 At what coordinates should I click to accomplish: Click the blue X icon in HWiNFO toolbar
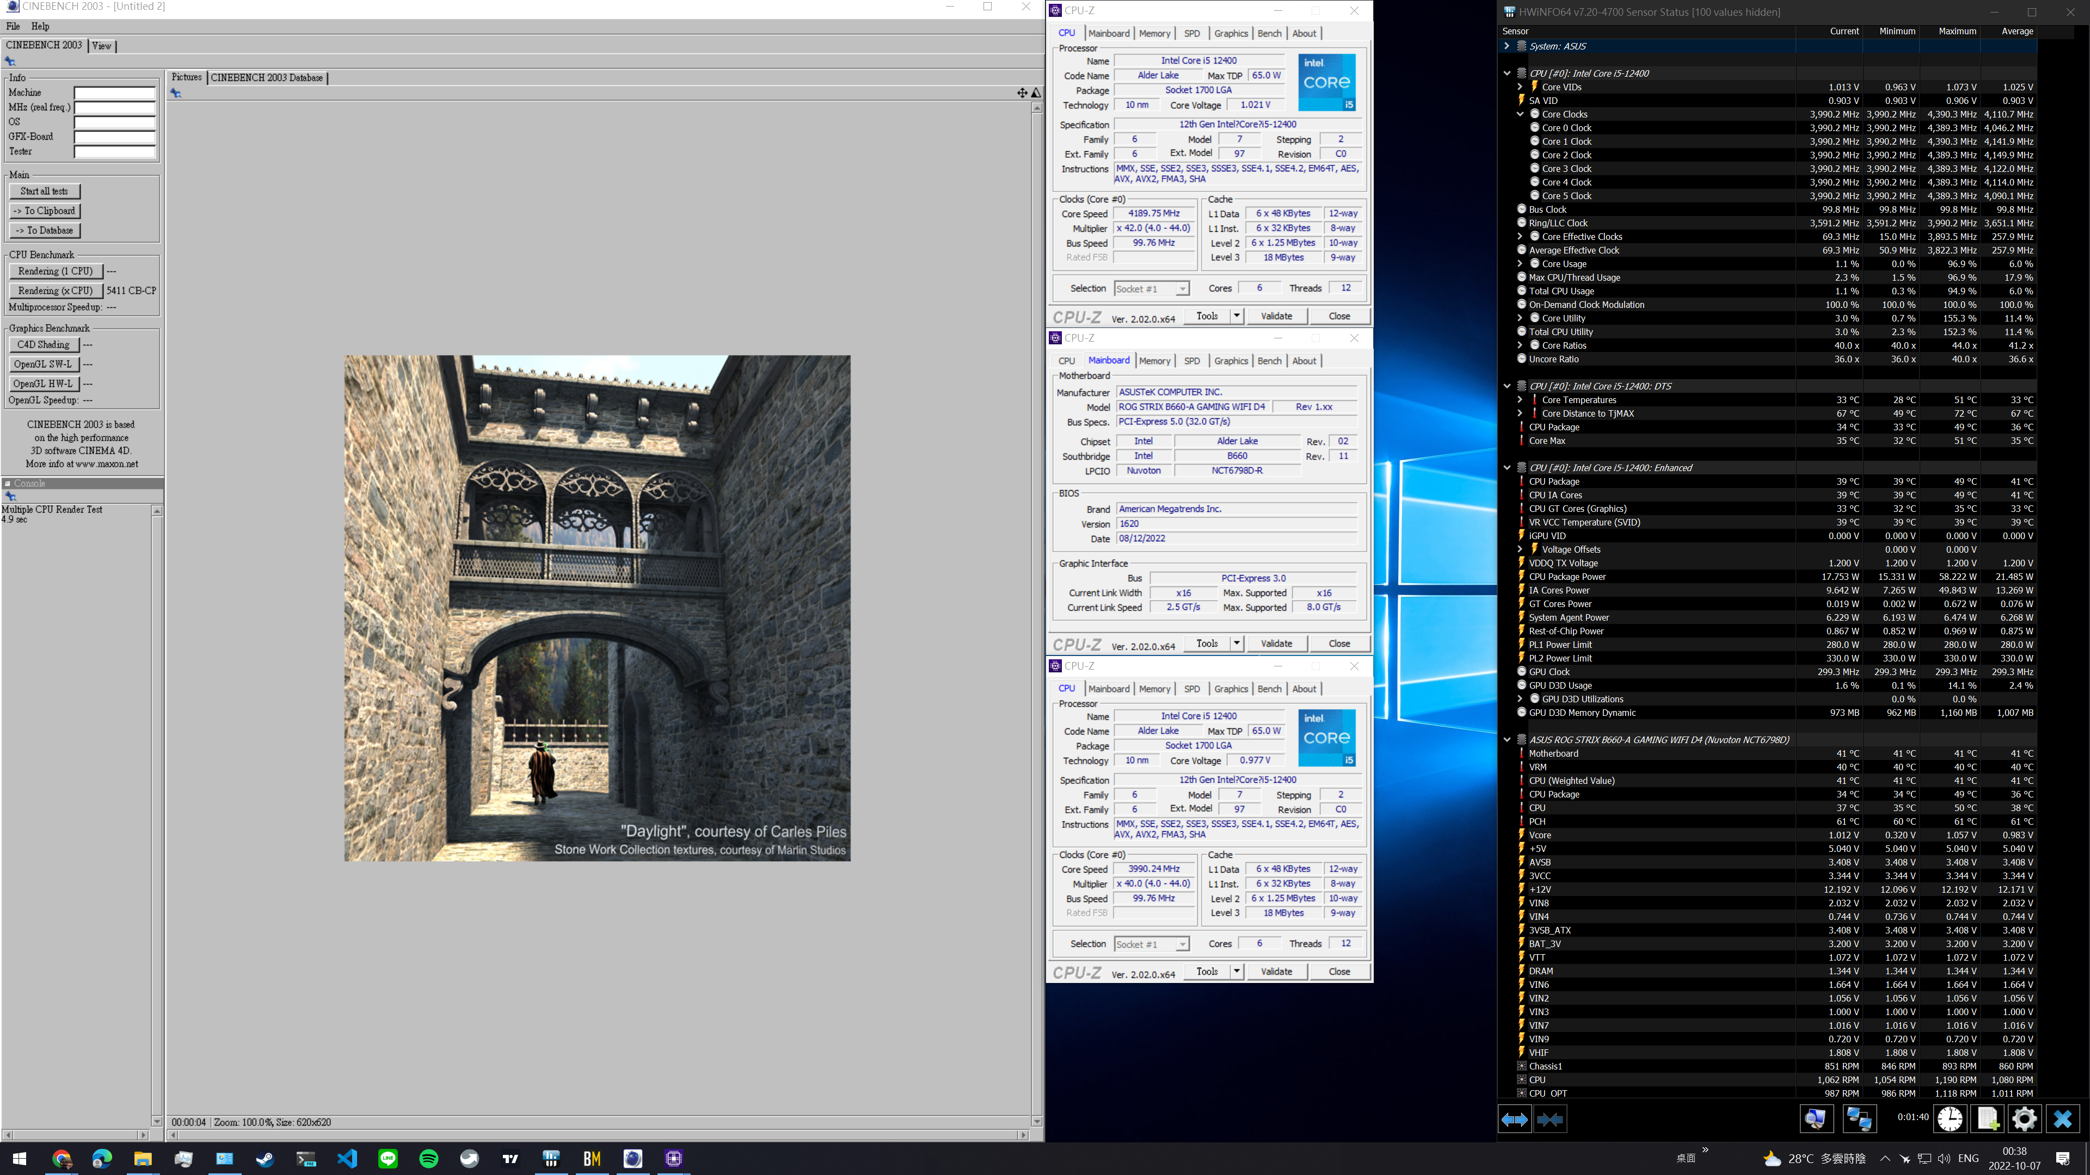tap(2062, 1119)
